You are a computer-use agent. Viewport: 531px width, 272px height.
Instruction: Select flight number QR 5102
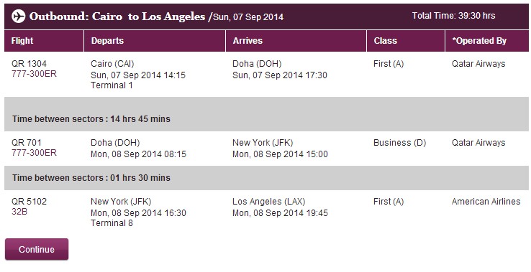coord(29,202)
